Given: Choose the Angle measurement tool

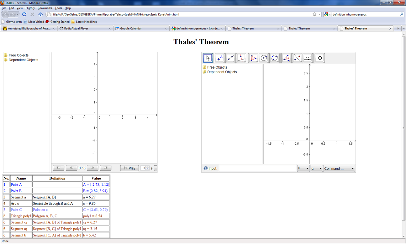Looking at the screenshot, I should point(286,58).
